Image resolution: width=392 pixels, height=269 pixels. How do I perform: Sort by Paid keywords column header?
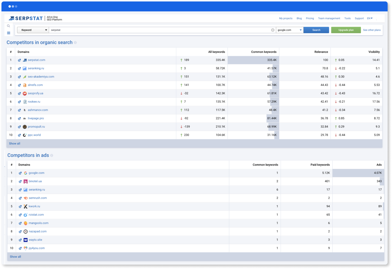click(320, 165)
